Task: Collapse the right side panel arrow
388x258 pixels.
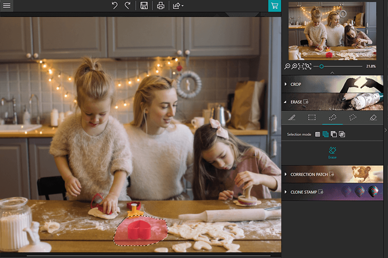Action: (x=386, y=130)
